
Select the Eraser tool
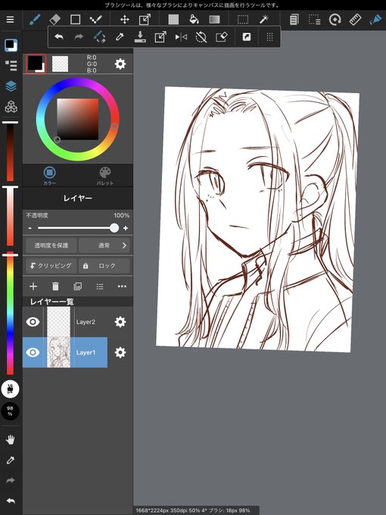click(x=54, y=20)
